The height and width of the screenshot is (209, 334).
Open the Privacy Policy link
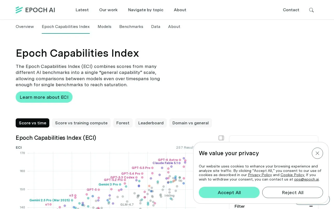[260, 175]
